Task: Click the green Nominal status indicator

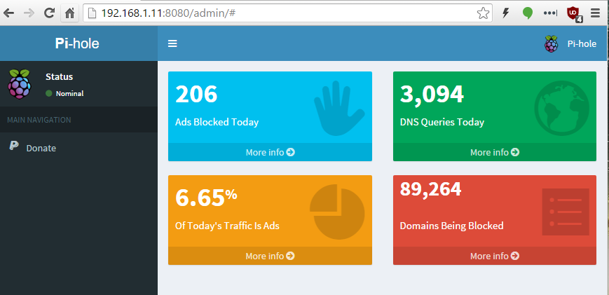Action: tap(49, 94)
